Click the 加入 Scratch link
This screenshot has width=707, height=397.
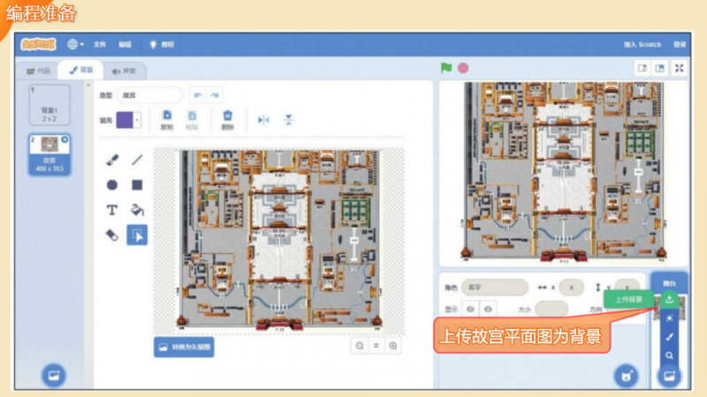coord(642,44)
